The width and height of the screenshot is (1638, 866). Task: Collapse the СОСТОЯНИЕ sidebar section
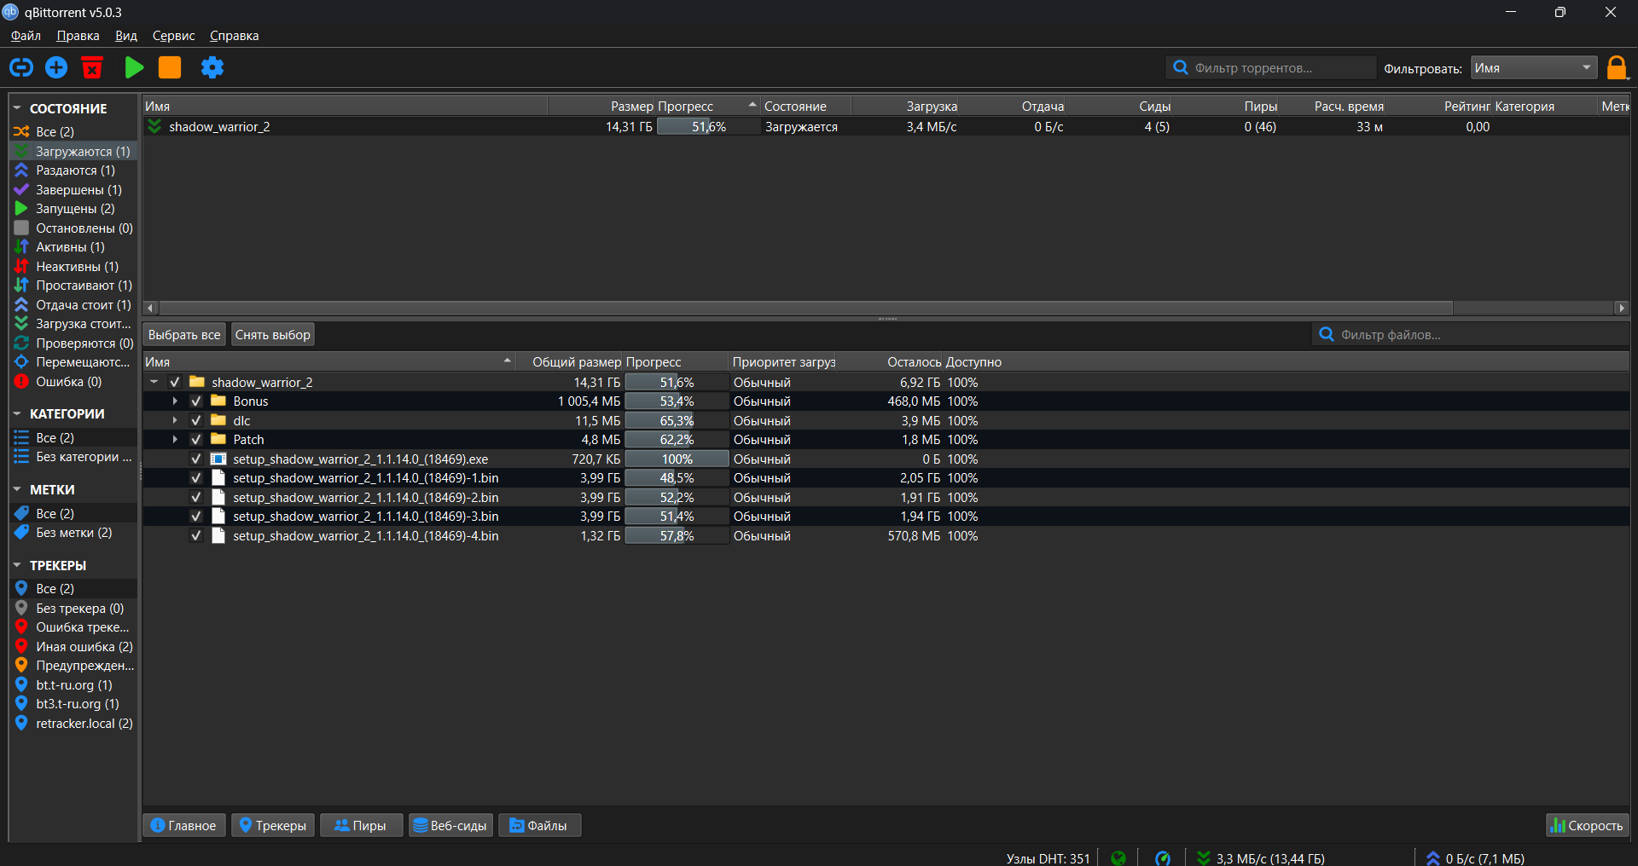click(x=17, y=108)
